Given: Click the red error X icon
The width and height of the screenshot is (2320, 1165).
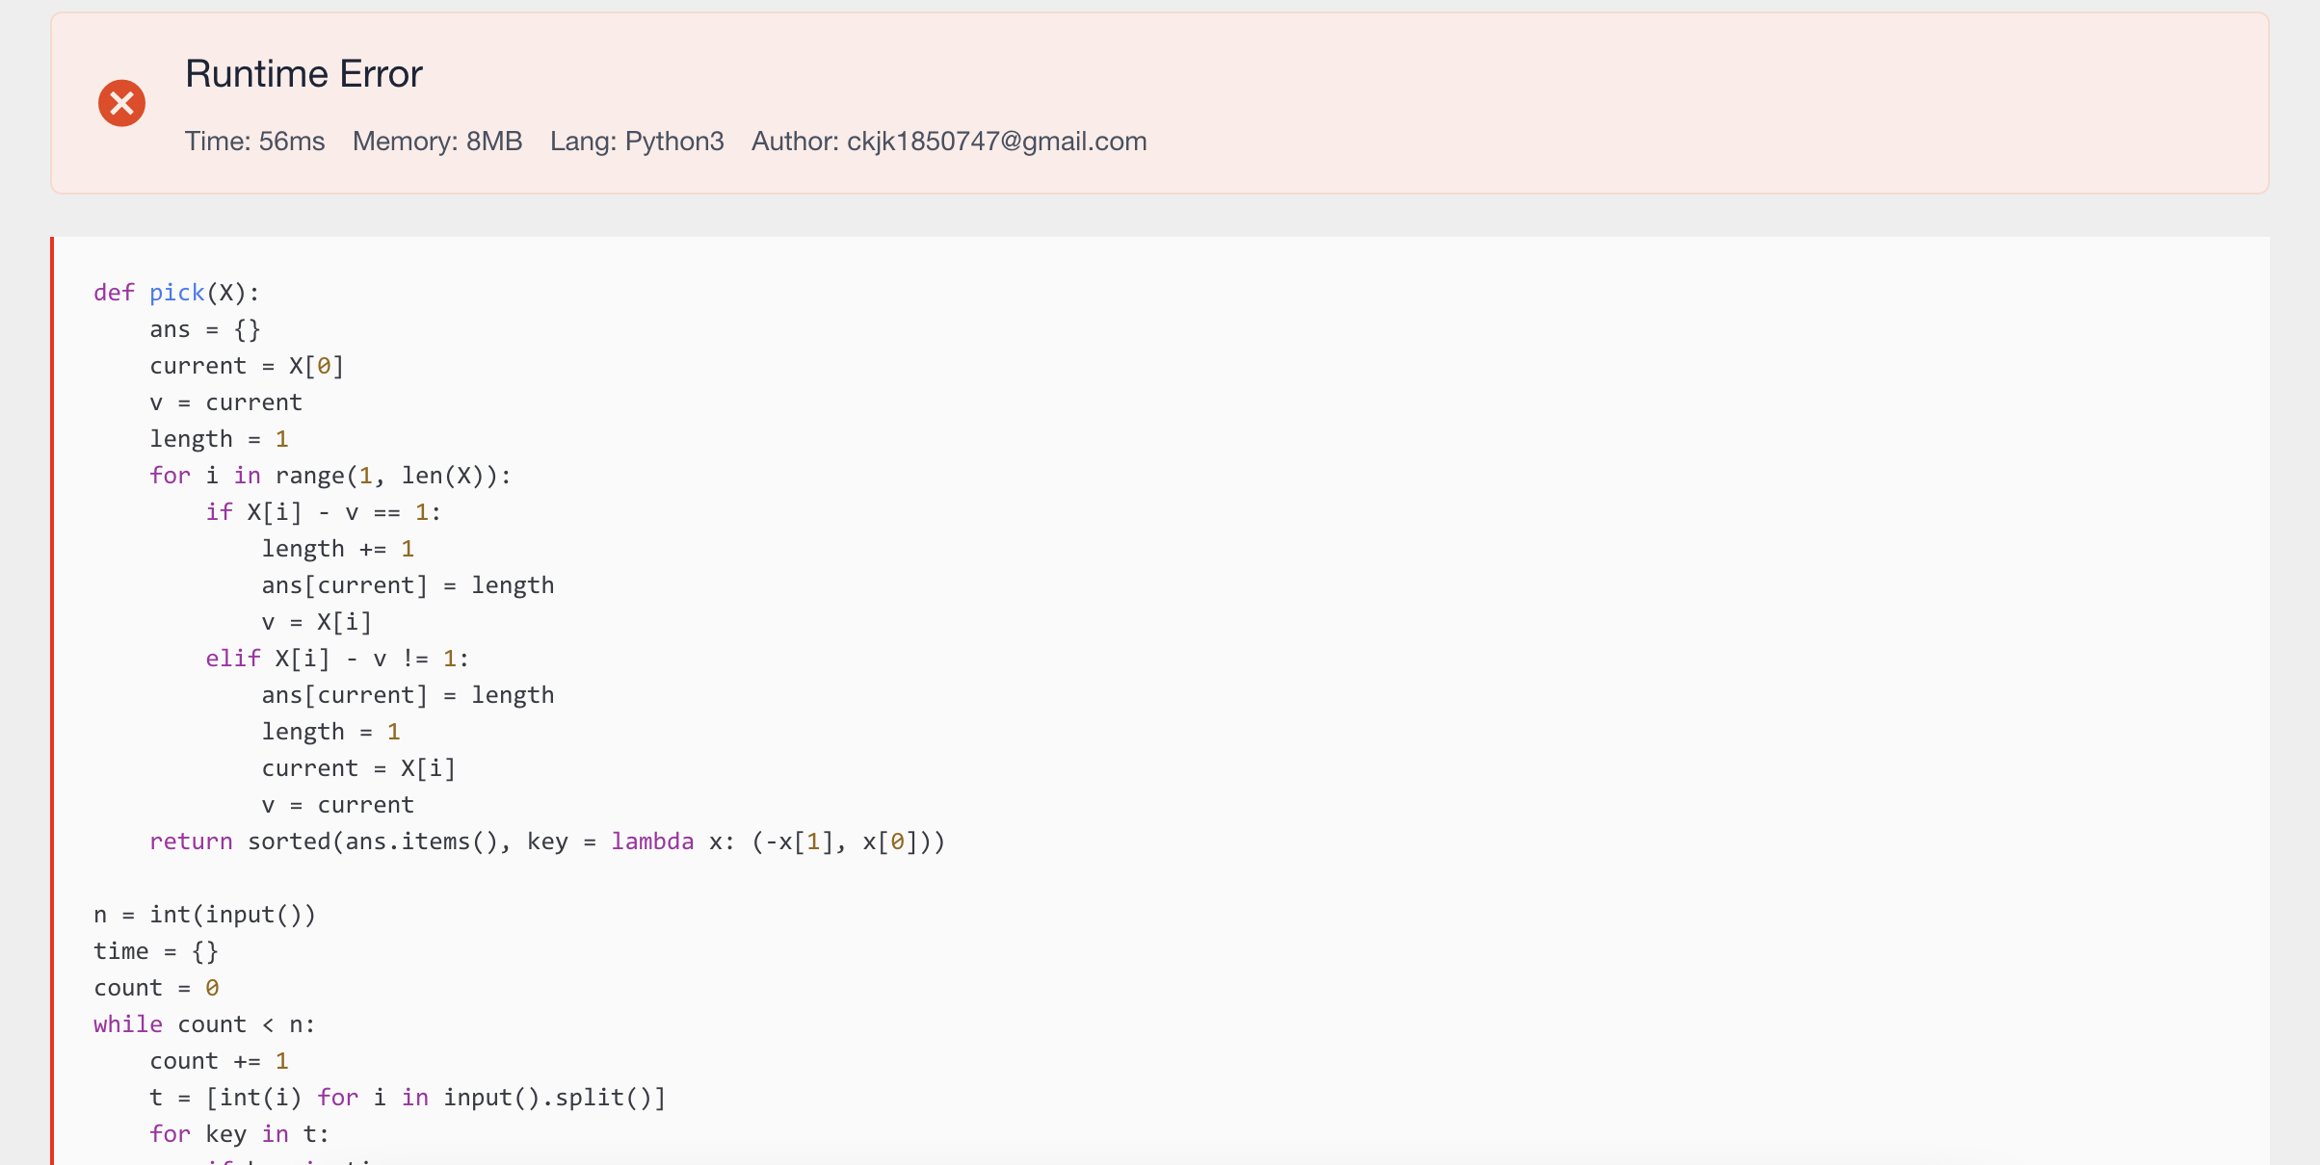Looking at the screenshot, I should click(121, 103).
